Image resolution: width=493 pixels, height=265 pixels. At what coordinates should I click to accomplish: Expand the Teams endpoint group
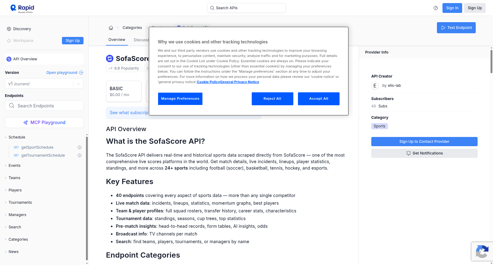click(6, 178)
